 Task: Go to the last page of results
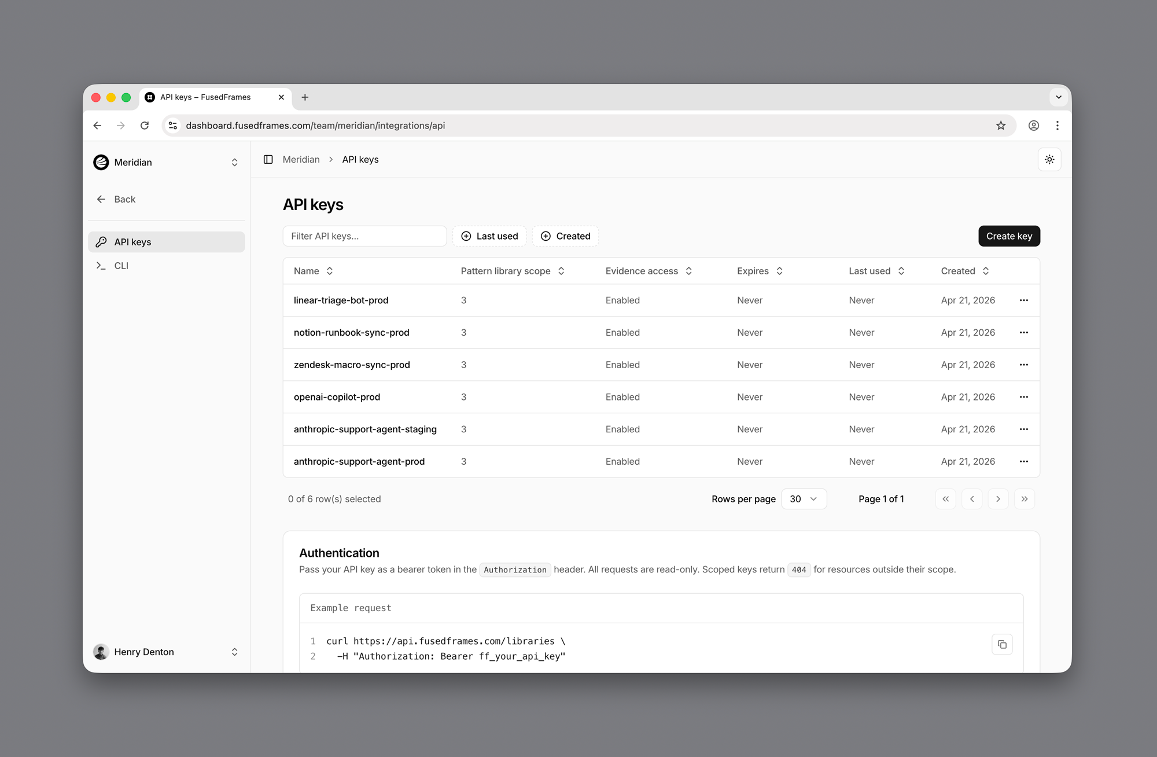point(1024,499)
